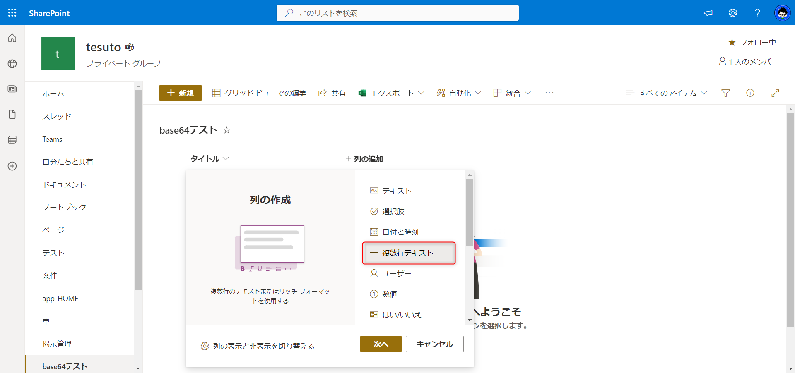This screenshot has height=373, width=795.
Task: Select the ユーザー column type
Action: [396, 273]
